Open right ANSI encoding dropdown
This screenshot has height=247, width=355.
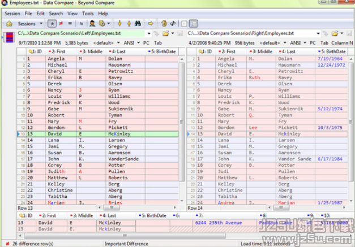[x=298, y=43]
